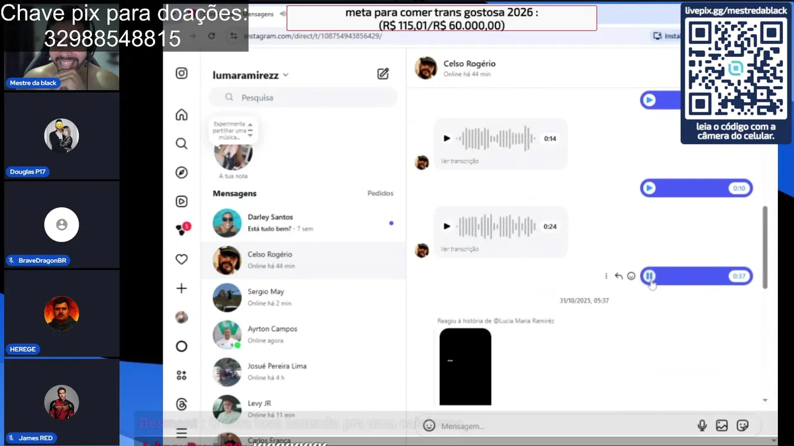The height and width of the screenshot is (446, 794).
Task: Select Celso Rogério conversation in list
Action: pyautogui.click(x=303, y=260)
